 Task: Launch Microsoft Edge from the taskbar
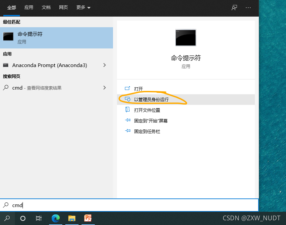tap(55, 218)
